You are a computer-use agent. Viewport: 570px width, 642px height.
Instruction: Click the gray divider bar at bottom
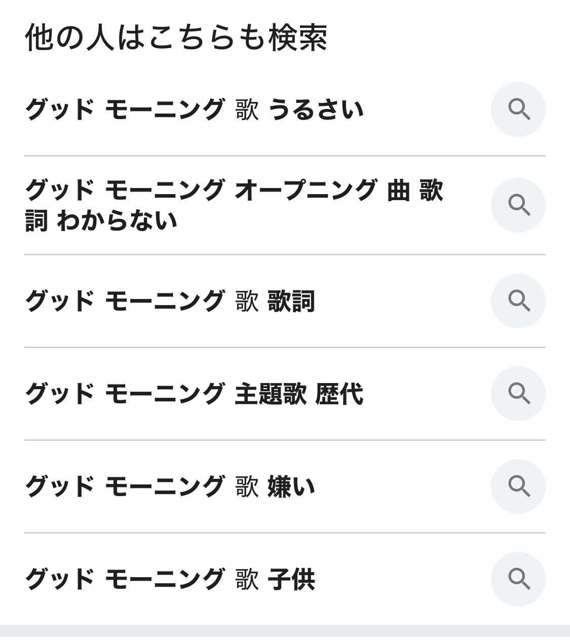[285, 631]
